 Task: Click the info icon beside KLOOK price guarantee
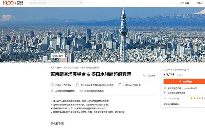[x=188, y=70]
